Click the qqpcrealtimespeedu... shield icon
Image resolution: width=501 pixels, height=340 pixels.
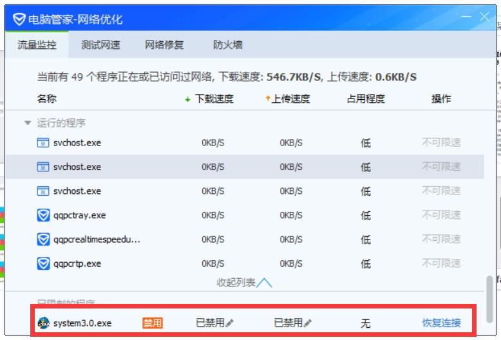pos(43,240)
